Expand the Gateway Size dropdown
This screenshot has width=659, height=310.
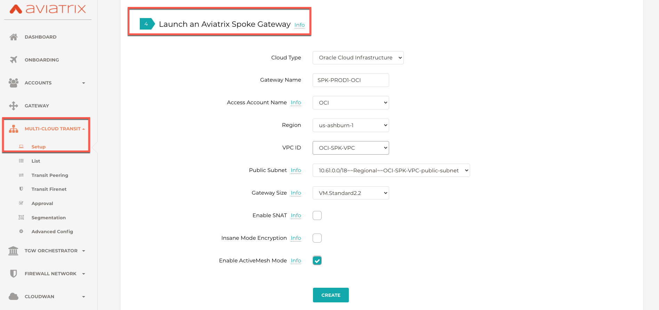(351, 193)
